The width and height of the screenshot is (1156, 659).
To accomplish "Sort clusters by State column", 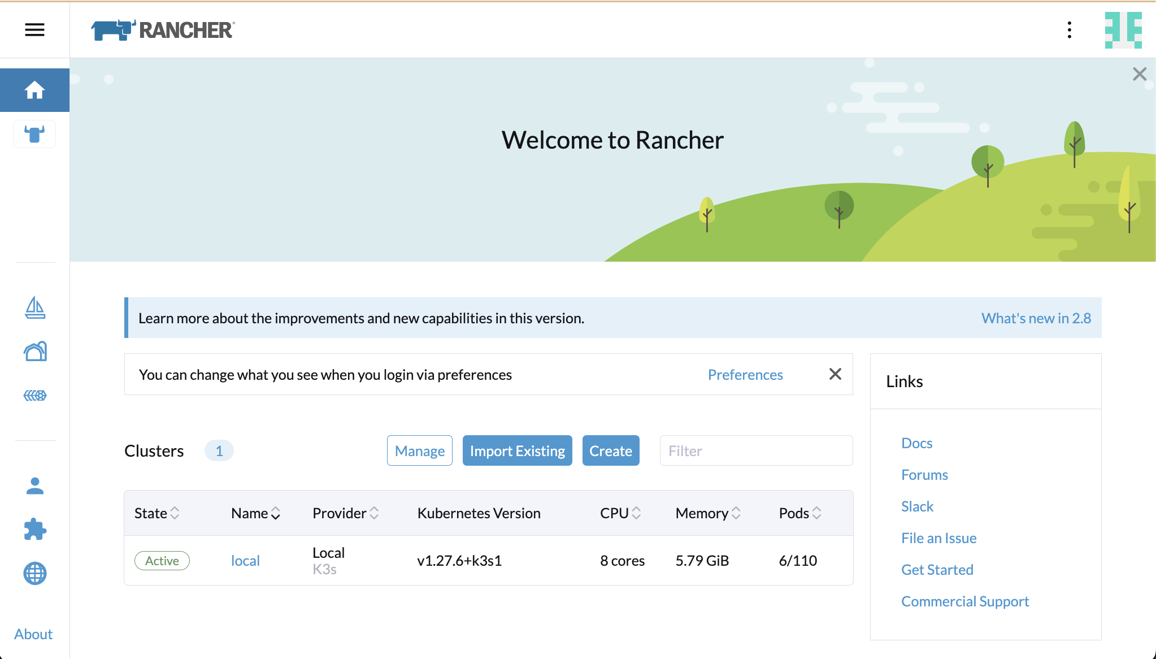I will [x=157, y=513].
